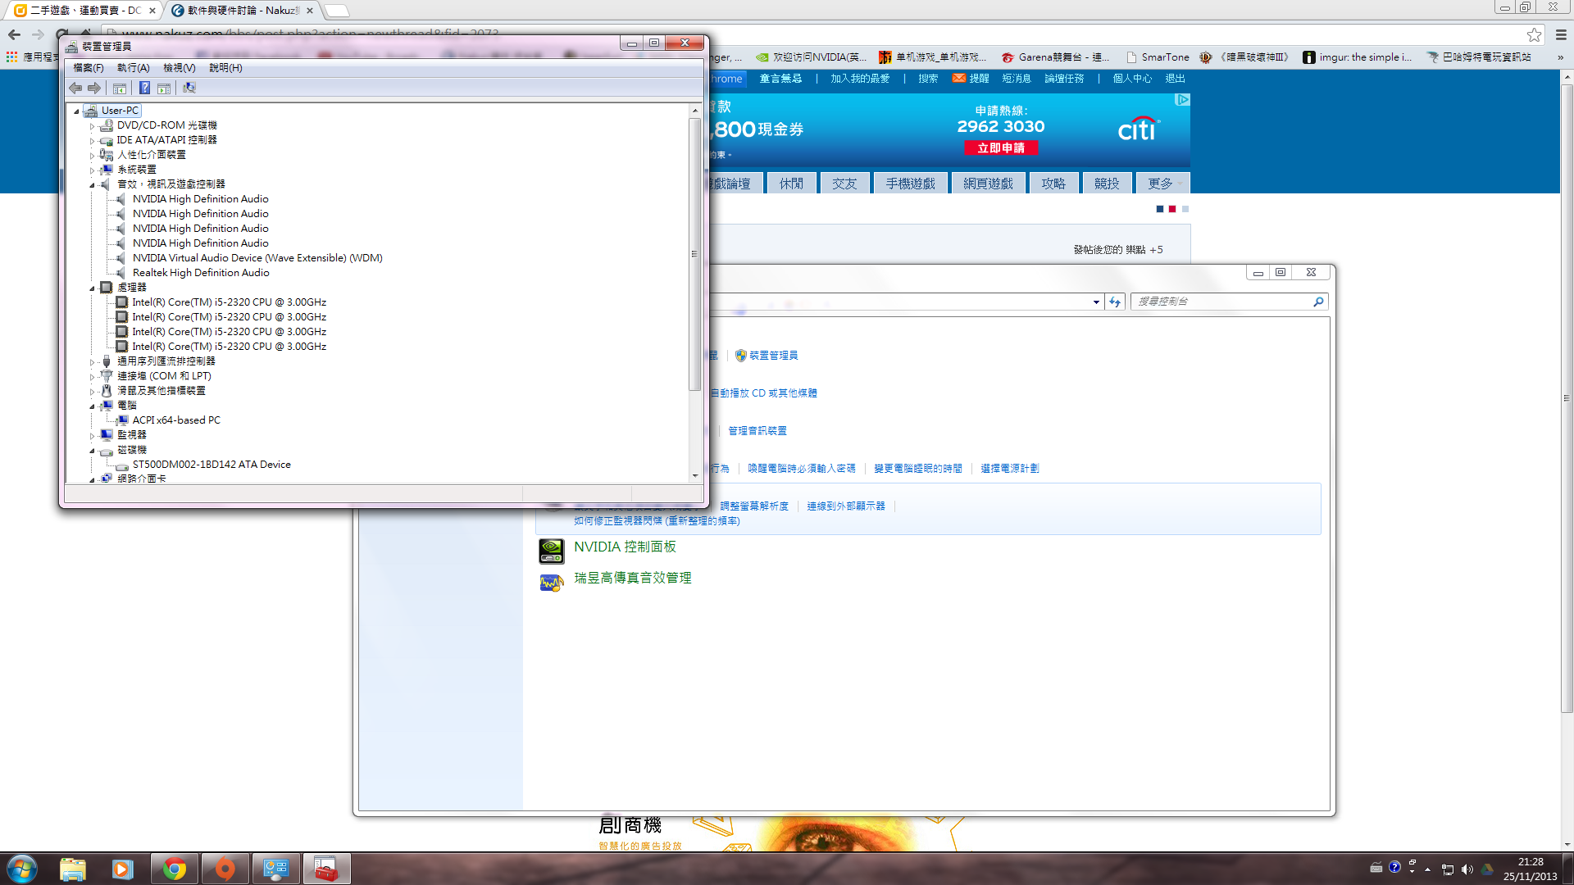Image resolution: width=1574 pixels, height=885 pixels.
Task: Click the blue help question mark toolbar icon
Action: 144,88
